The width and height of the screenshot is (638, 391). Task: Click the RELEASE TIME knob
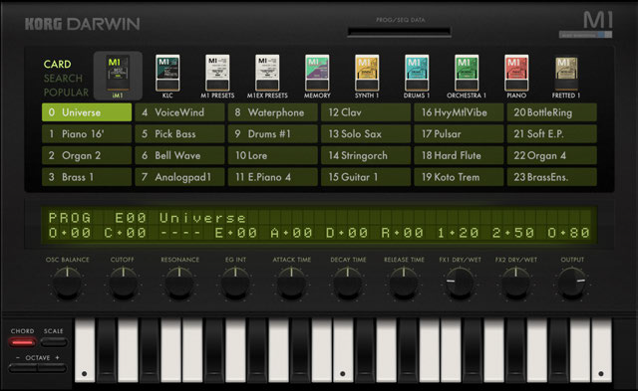(404, 283)
